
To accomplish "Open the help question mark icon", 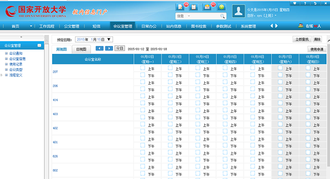I will 305,3.
